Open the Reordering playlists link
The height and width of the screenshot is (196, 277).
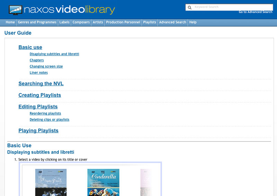tap(45, 113)
